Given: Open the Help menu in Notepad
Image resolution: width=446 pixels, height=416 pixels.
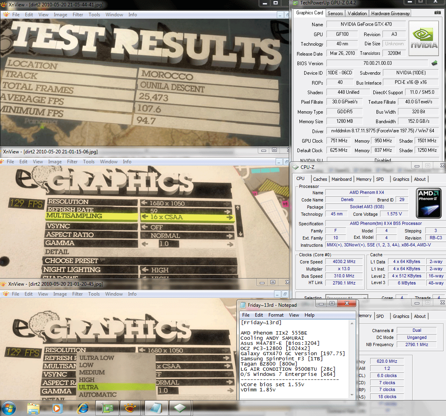Looking at the screenshot, I should pos(309,315).
